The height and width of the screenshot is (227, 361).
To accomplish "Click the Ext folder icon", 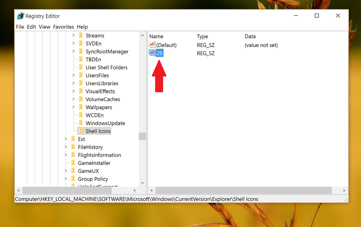I will click(x=73, y=139).
